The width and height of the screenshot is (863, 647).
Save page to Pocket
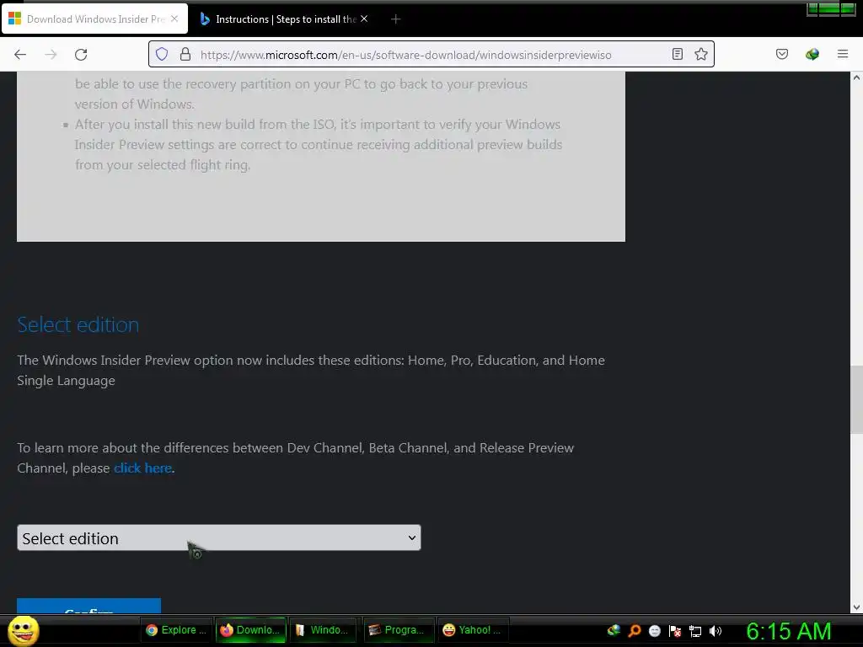(x=781, y=54)
